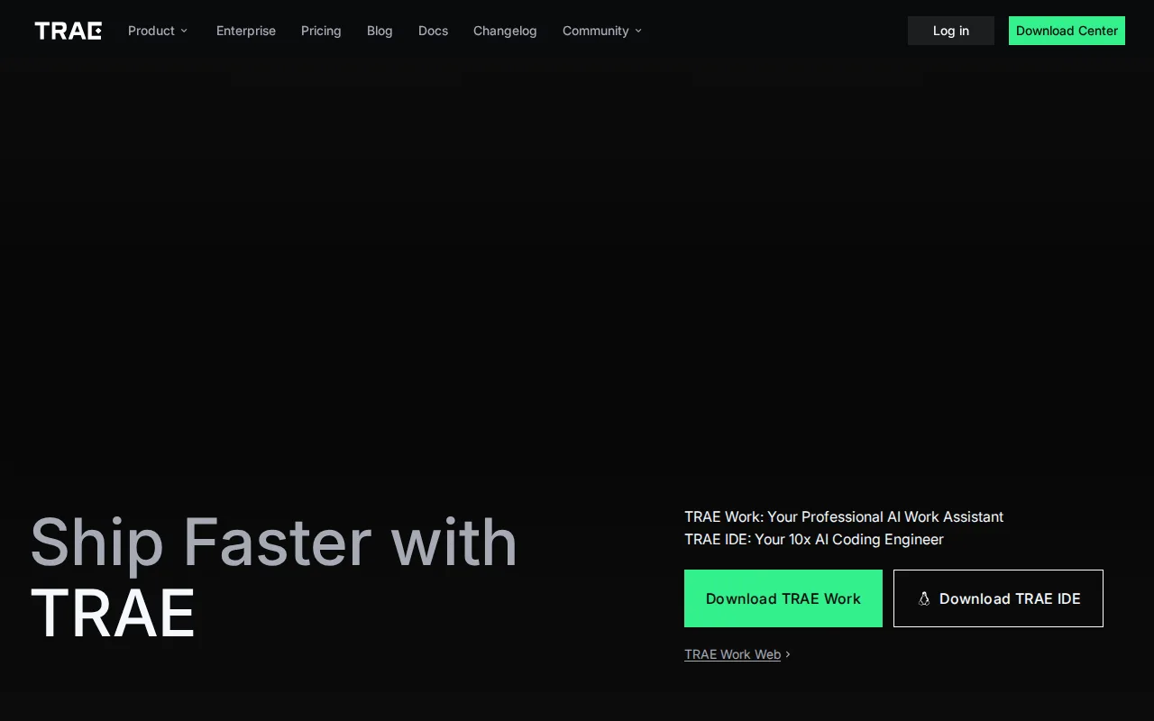Click the arrow beside TRAE Work Web
This screenshot has width=1154, height=721.
pyautogui.click(x=788, y=654)
